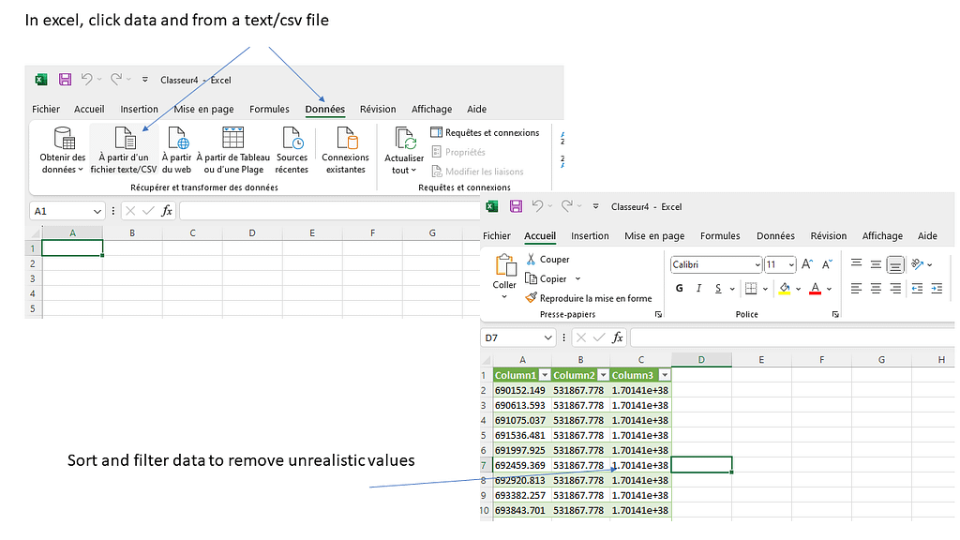The image size is (960, 540).
Task: Apply the yellow fill color swatch
Action: 784,289
